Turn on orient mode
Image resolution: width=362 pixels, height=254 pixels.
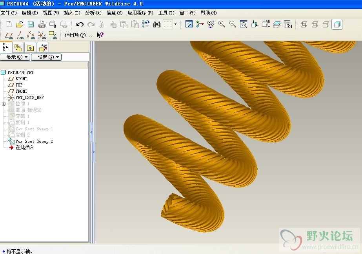click(x=211, y=24)
